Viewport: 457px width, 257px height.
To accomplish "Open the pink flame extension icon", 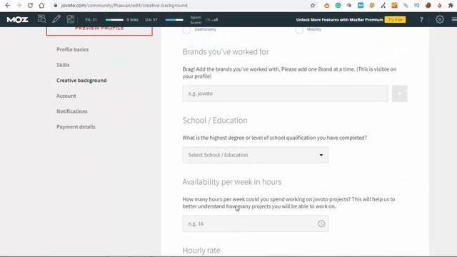I will (440, 5).
